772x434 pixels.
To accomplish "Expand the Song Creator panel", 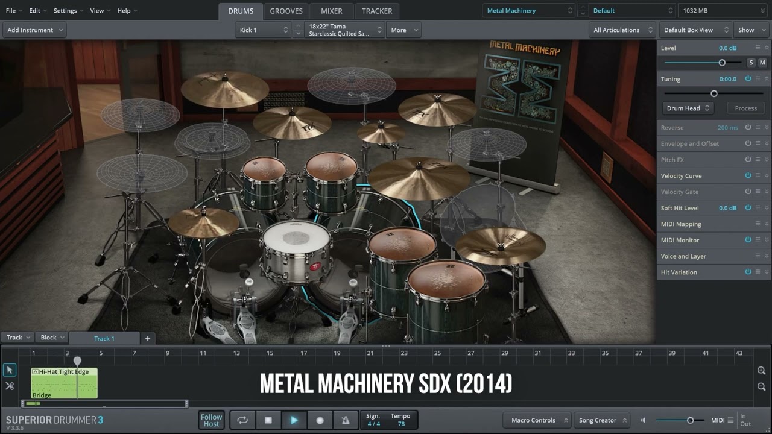I will (603, 420).
